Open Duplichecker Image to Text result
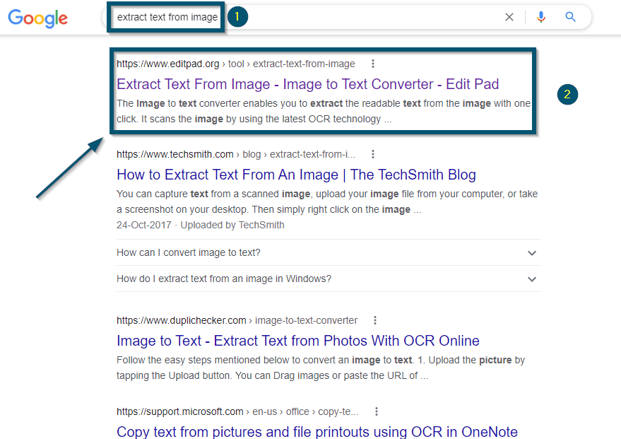The image size is (621, 439). (x=297, y=341)
